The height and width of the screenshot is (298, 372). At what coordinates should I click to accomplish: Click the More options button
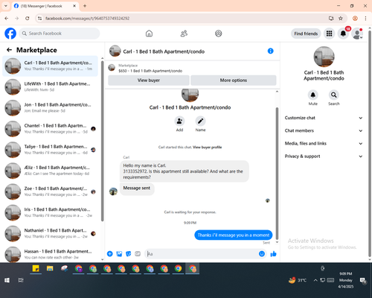pyautogui.click(x=234, y=80)
